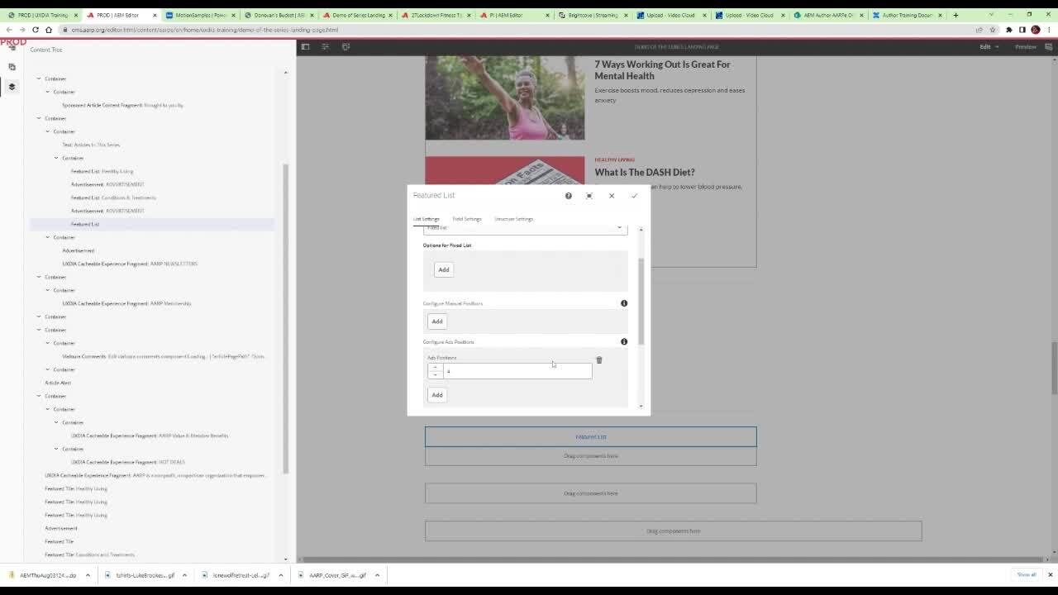Switch to Structure Settings tab
This screenshot has width=1058, height=595.
coord(514,219)
